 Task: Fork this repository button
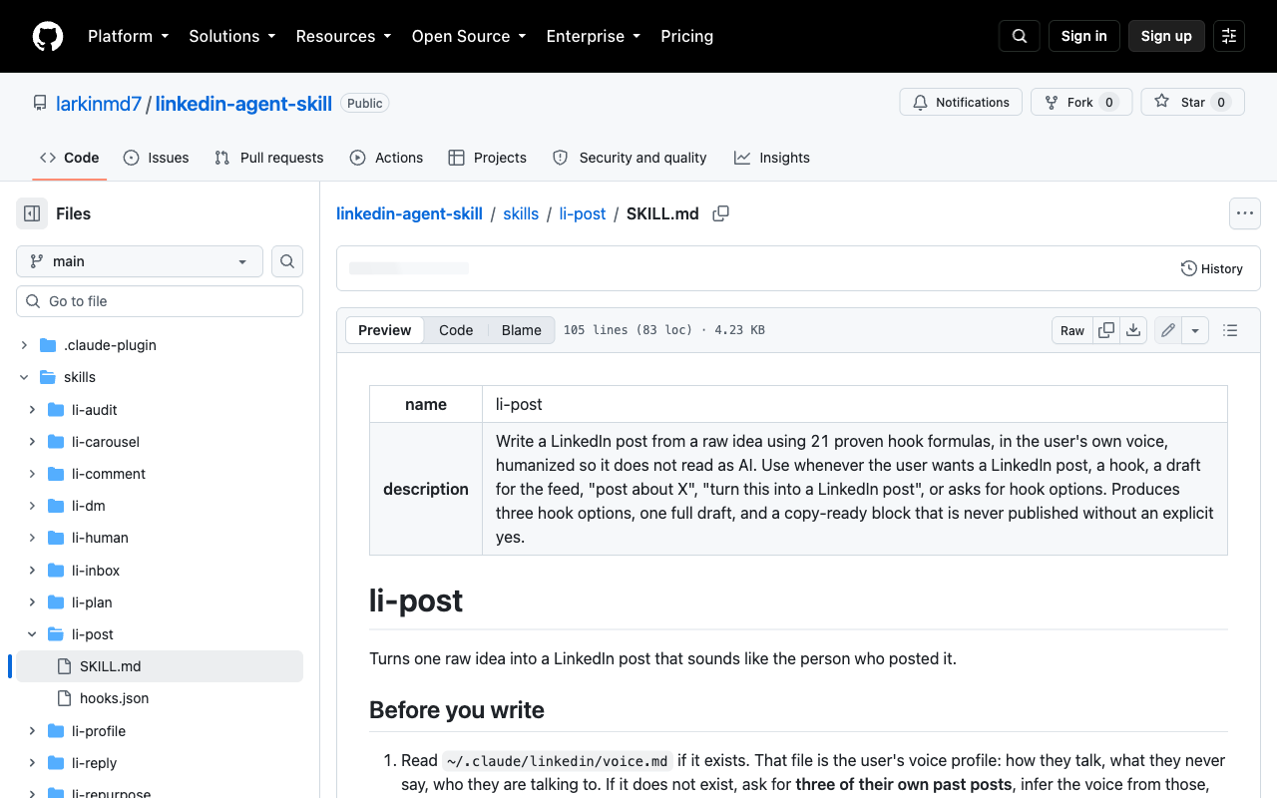click(x=1081, y=102)
